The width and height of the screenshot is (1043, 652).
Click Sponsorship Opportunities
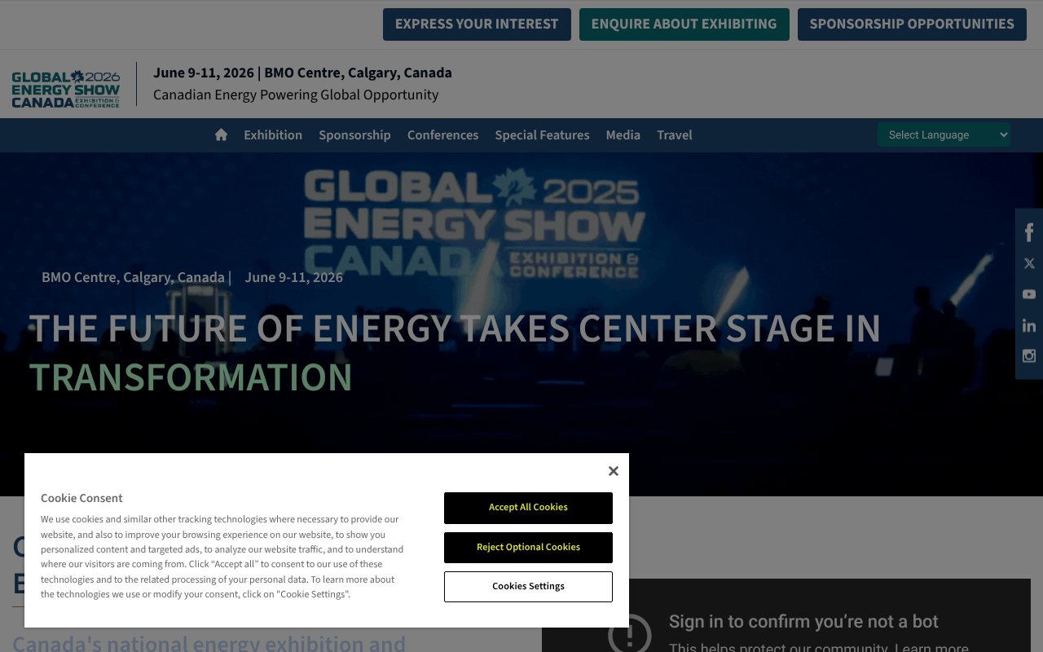tap(912, 24)
